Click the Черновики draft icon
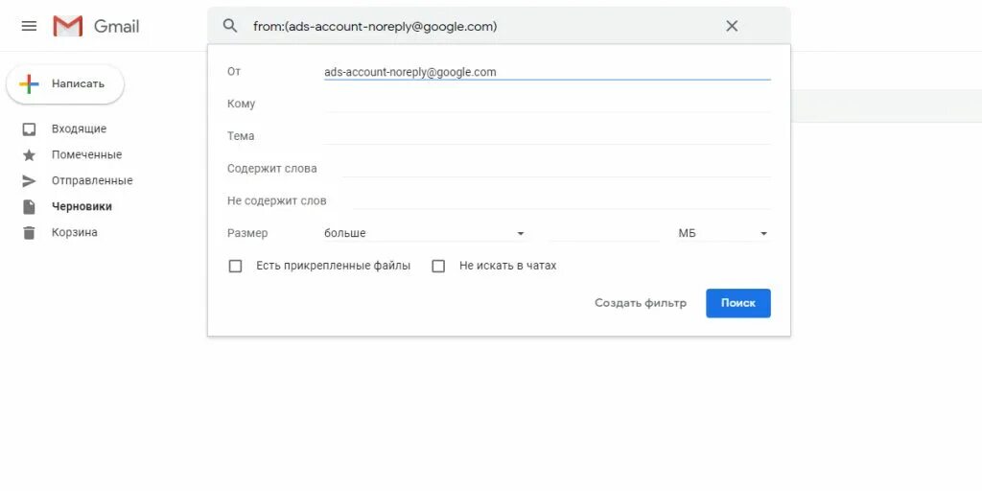Viewport: 982px width, 491px height. coord(29,207)
